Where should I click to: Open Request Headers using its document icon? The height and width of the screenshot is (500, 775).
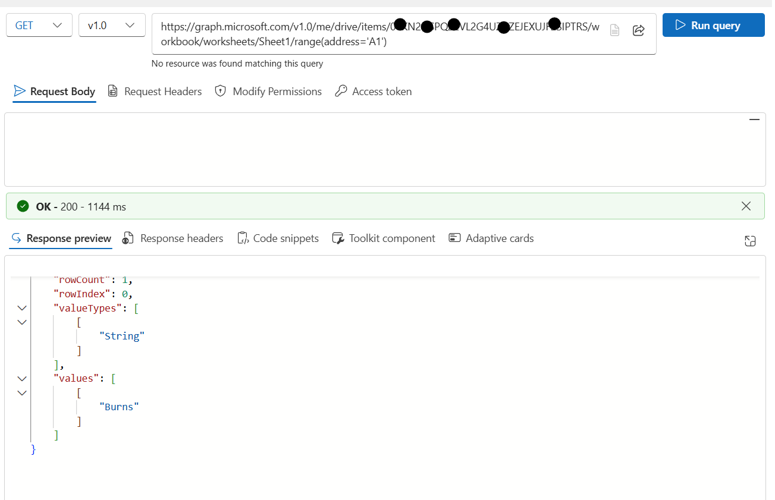click(112, 91)
